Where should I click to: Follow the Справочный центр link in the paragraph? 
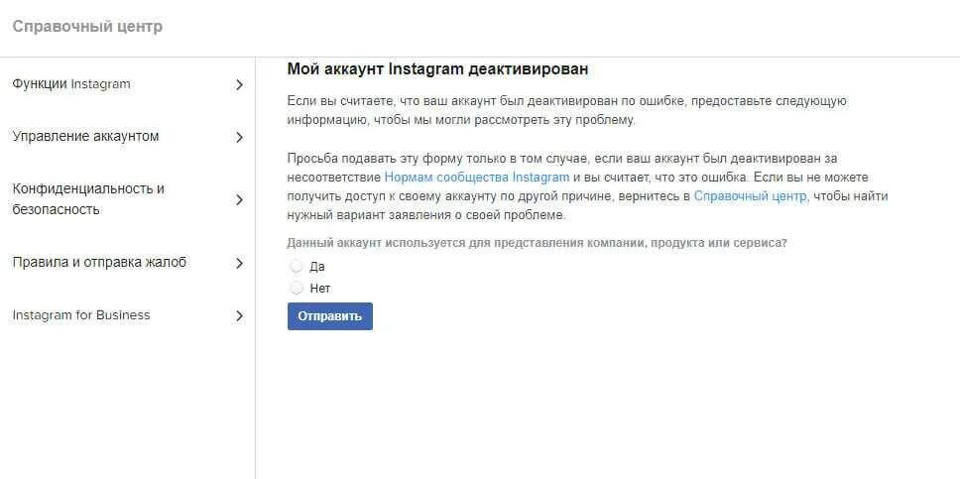point(751,196)
